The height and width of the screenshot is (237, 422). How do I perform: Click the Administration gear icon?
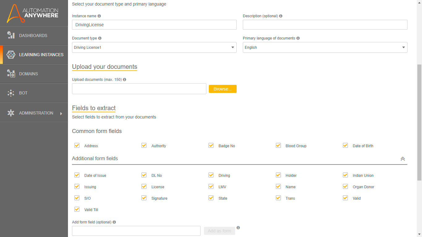click(x=11, y=113)
